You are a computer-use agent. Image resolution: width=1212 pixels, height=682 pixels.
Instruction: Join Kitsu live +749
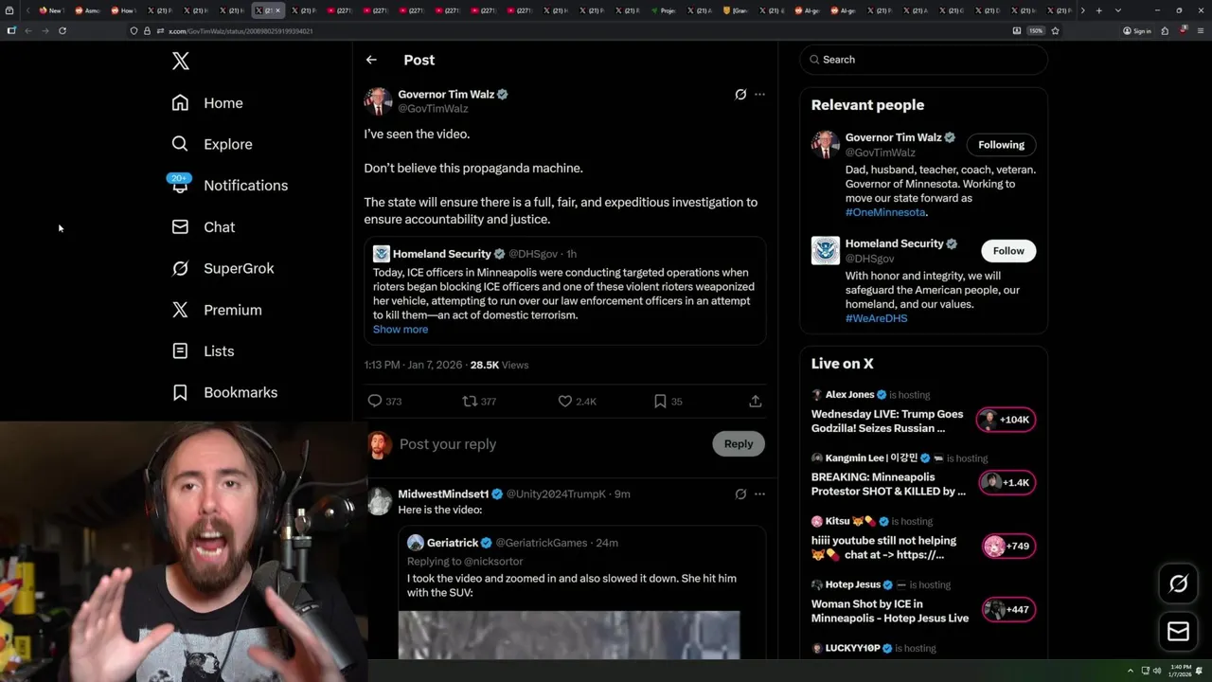pyautogui.click(x=1009, y=547)
